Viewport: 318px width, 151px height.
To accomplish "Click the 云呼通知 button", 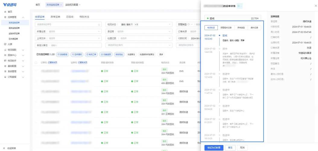I will 77,54.
